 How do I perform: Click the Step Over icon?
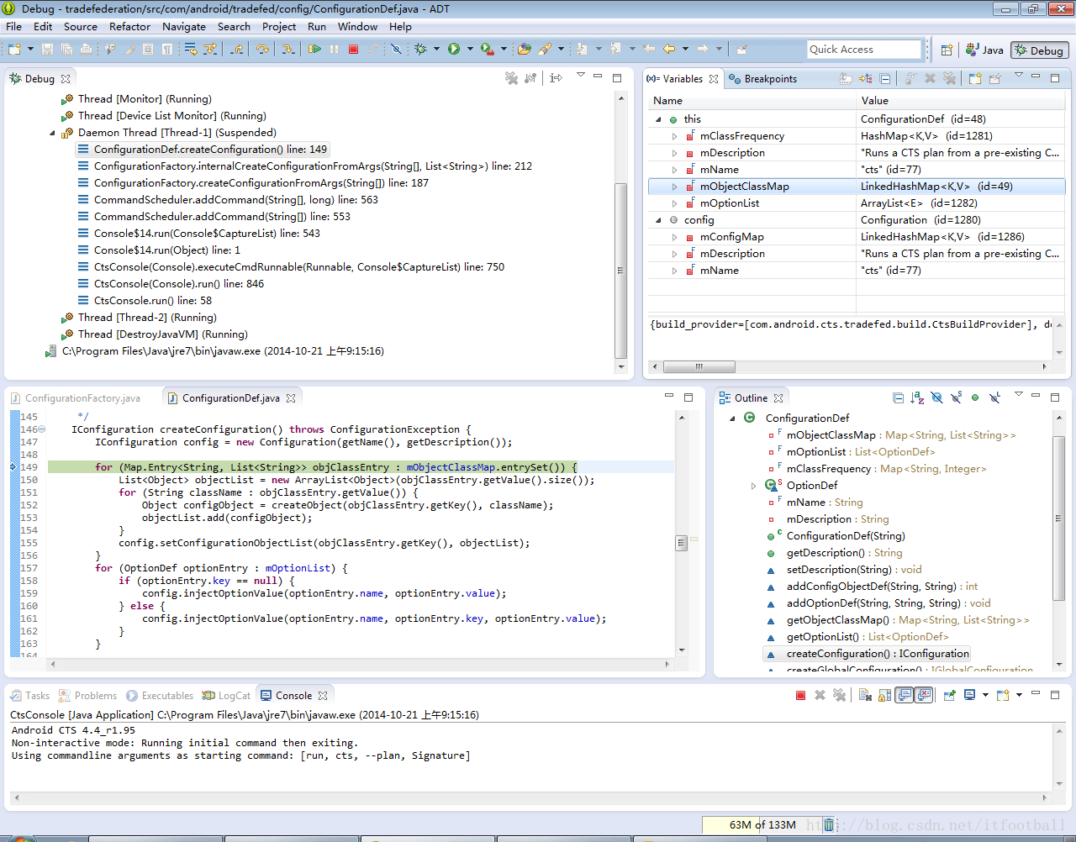click(x=263, y=50)
